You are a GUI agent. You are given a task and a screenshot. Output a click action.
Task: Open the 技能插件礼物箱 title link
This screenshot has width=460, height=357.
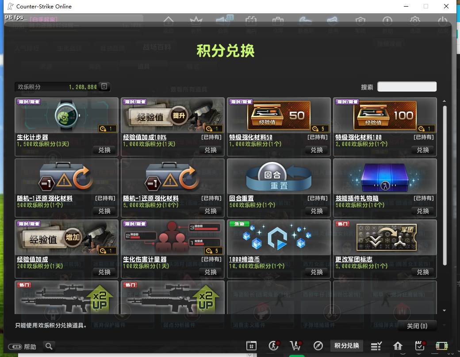(x=357, y=198)
